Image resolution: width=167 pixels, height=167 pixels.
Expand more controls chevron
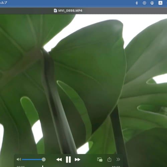118,159
